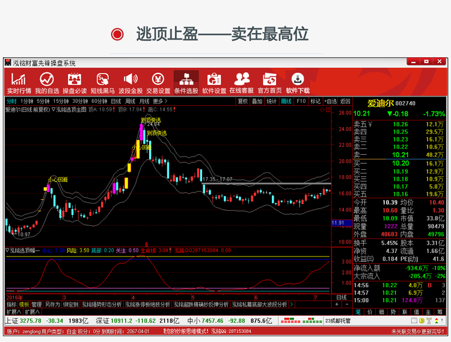This screenshot has height=342, width=451.
Task: Select 泓铭强势形态分析 template
Action: [102, 304]
